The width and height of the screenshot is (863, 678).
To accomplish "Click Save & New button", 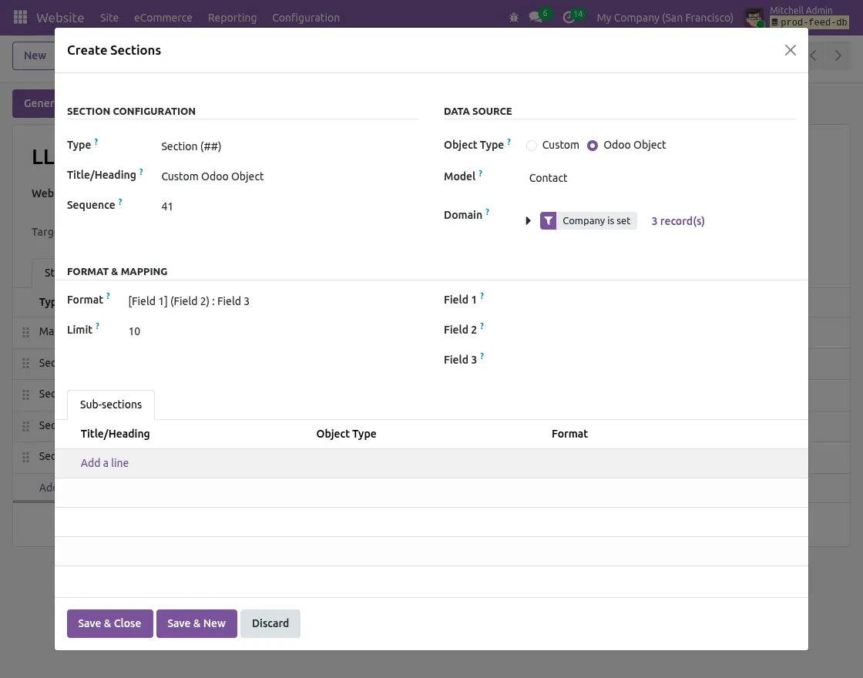I will pyautogui.click(x=196, y=623).
